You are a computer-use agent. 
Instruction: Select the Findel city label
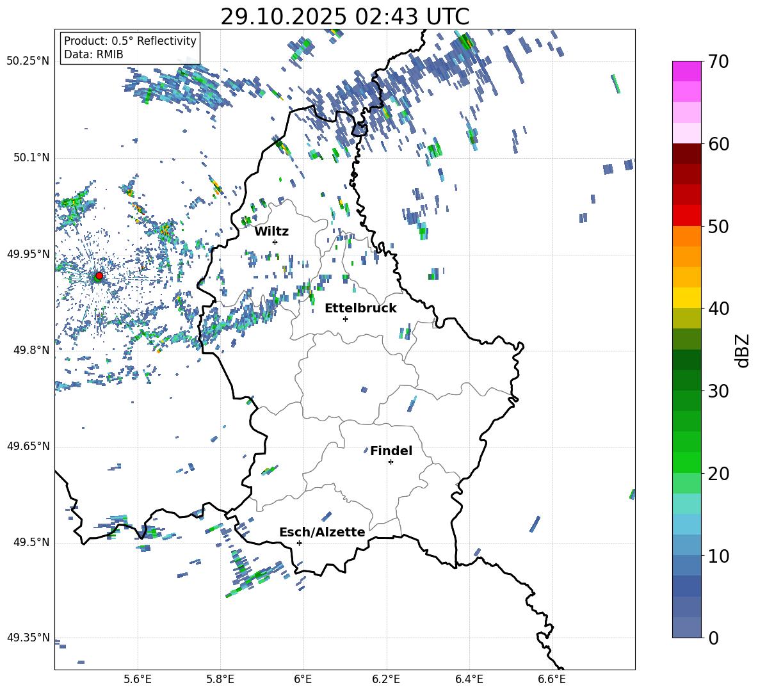pos(391,451)
